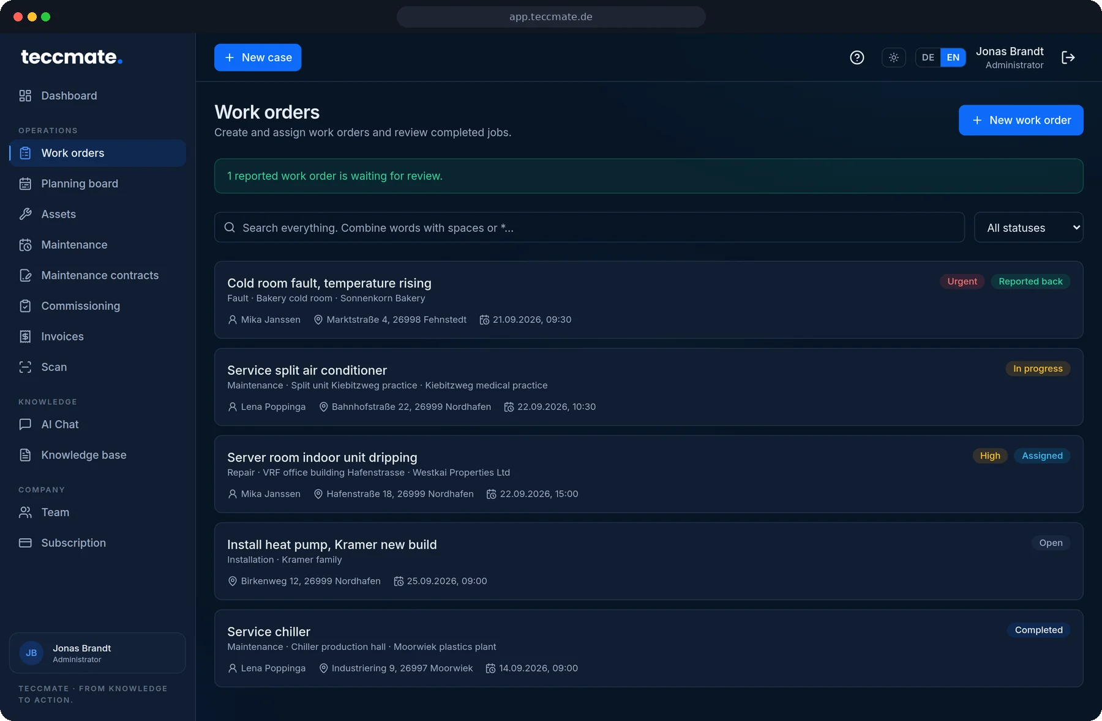Open the All statuses dropdown
The image size is (1102, 721).
coord(1029,227)
